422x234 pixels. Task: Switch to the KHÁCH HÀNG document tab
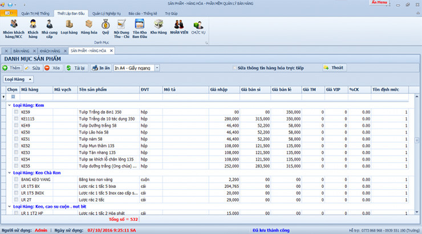click(50, 51)
